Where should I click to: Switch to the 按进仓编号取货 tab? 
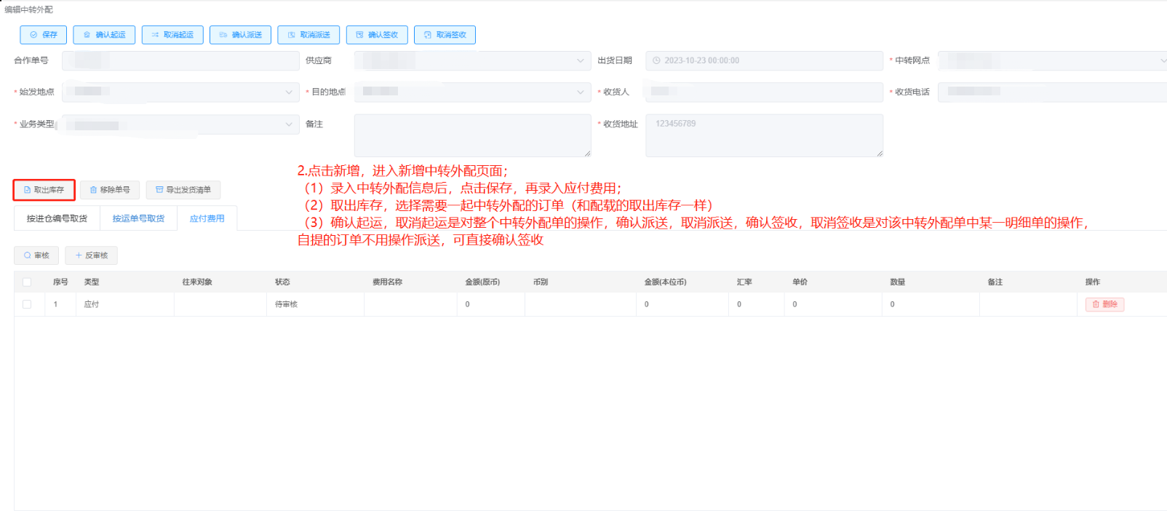pyautogui.click(x=57, y=218)
